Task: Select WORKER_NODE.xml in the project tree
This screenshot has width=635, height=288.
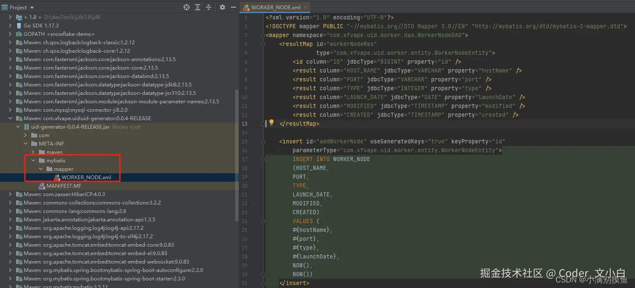Action: tap(86, 178)
